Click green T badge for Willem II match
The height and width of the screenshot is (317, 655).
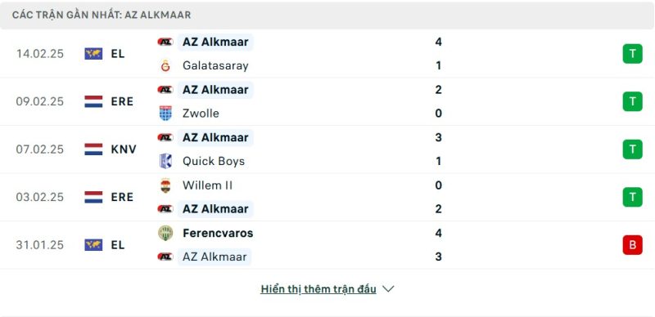pos(632,197)
